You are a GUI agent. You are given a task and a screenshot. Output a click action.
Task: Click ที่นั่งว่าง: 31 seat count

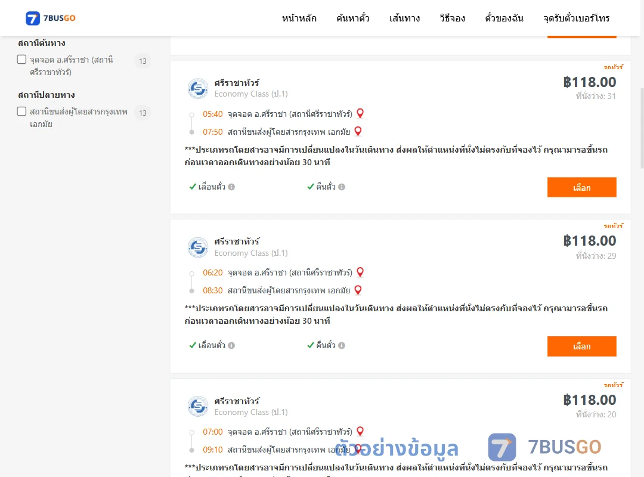(596, 96)
